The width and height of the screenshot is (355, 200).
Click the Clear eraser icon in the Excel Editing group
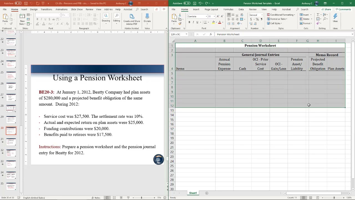point(318,23)
